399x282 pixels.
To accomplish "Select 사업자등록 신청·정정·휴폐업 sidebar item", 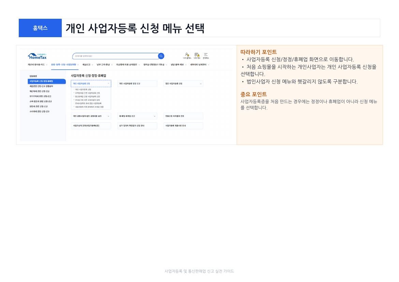I will point(47,81).
